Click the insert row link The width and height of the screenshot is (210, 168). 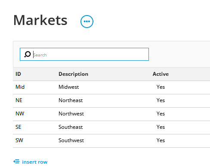tap(34, 162)
